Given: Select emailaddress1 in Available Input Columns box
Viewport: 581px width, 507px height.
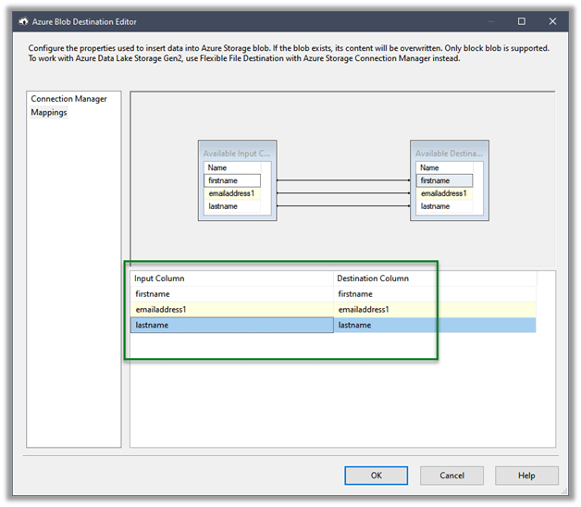Looking at the screenshot, I should pyautogui.click(x=235, y=193).
